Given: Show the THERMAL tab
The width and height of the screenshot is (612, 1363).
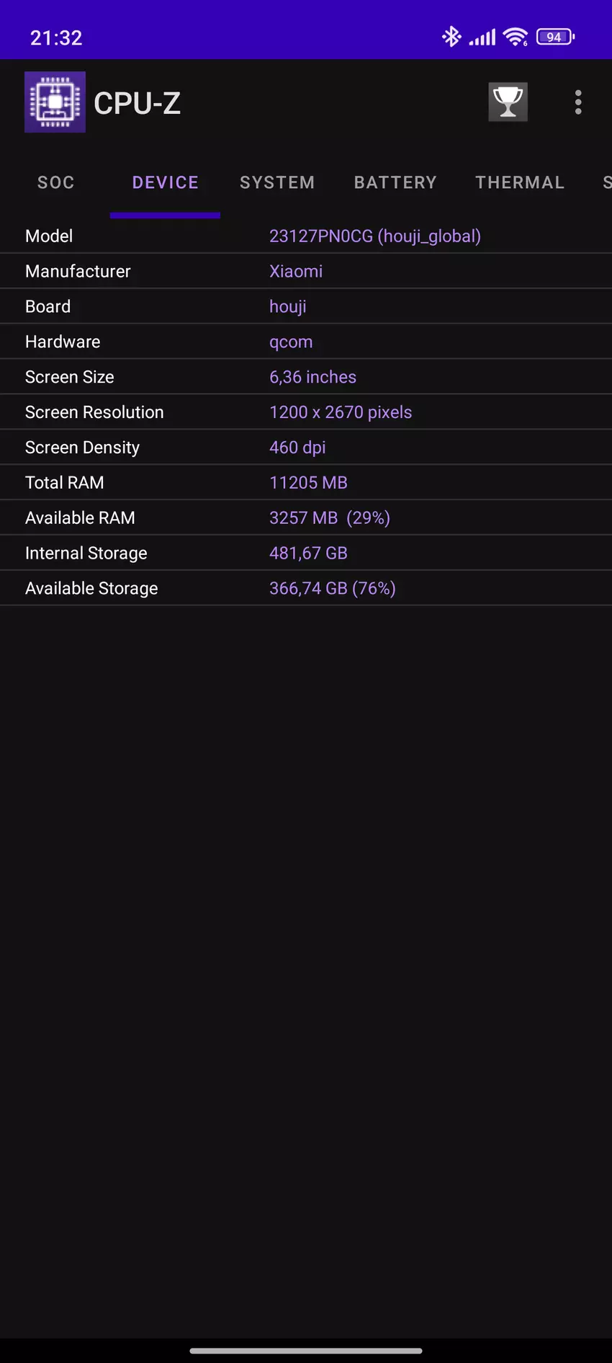Looking at the screenshot, I should [x=520, y=183].
